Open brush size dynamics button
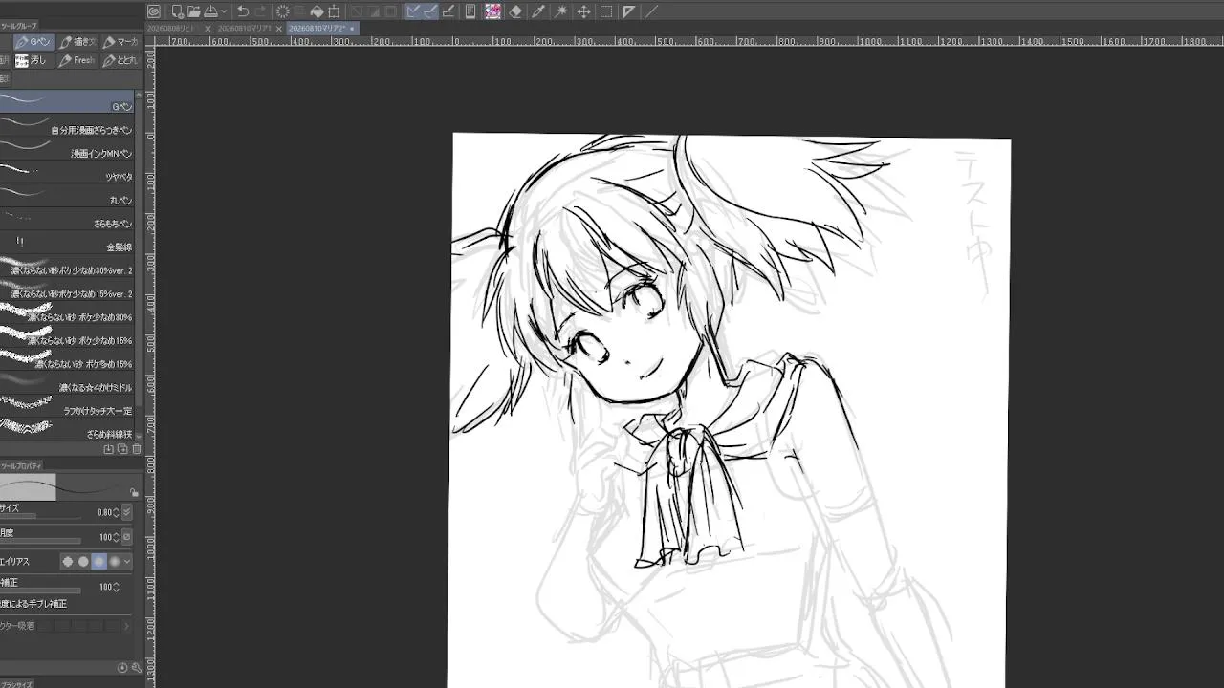The image size is (1224, 688). click(127, 512)
